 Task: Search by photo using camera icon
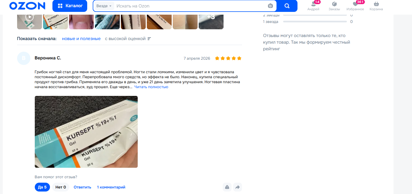coord(270,6)
